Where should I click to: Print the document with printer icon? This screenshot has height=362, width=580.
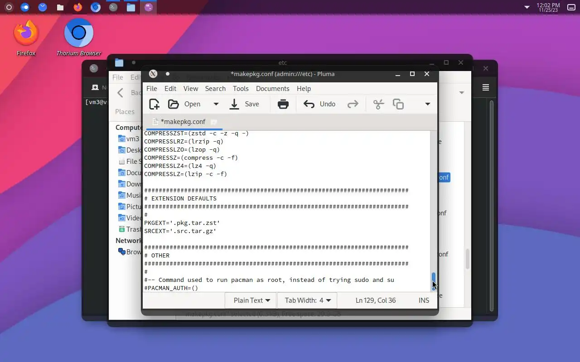pos(283,104)
